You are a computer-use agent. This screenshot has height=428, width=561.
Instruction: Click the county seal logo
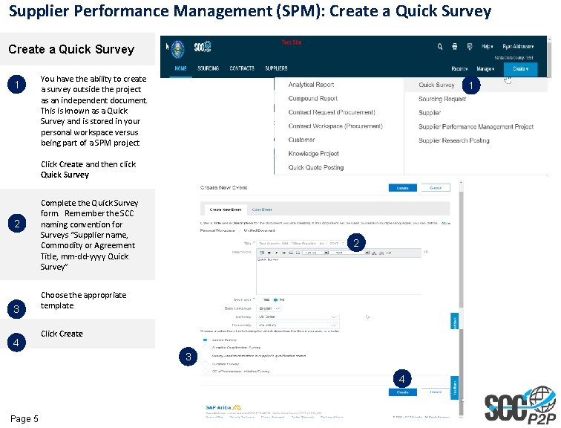pyautogui.click(x=177, y=50)
